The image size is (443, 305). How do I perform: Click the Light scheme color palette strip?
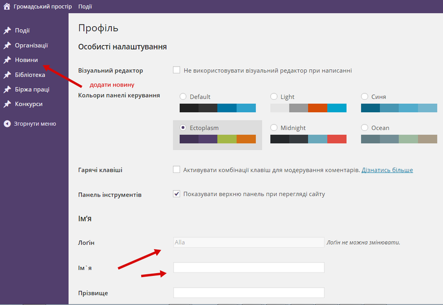pos(308,108)
